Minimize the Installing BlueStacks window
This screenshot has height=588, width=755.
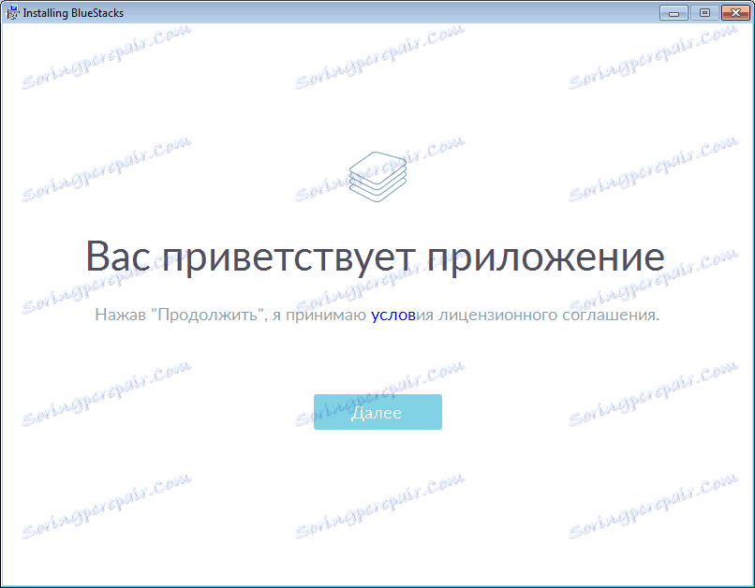click(x=674, y=13)
